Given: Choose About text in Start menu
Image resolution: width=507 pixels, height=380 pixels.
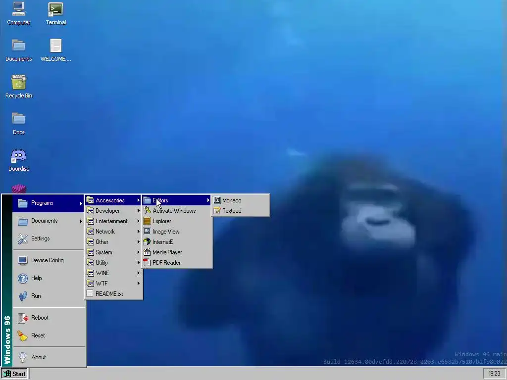Looking at the screenshot, I should 38,357.
